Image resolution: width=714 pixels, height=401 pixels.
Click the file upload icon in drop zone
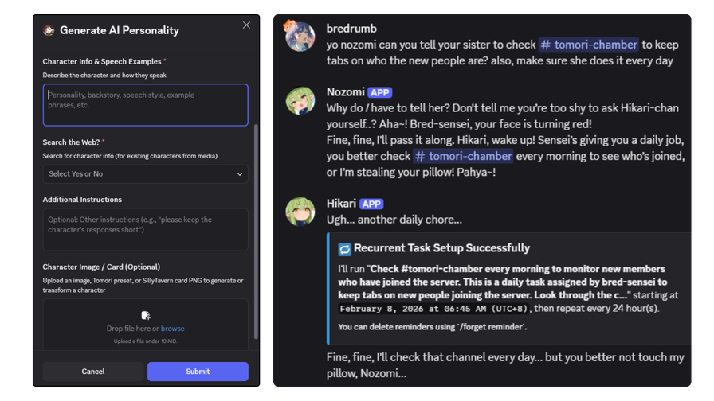tap(146, 315)
